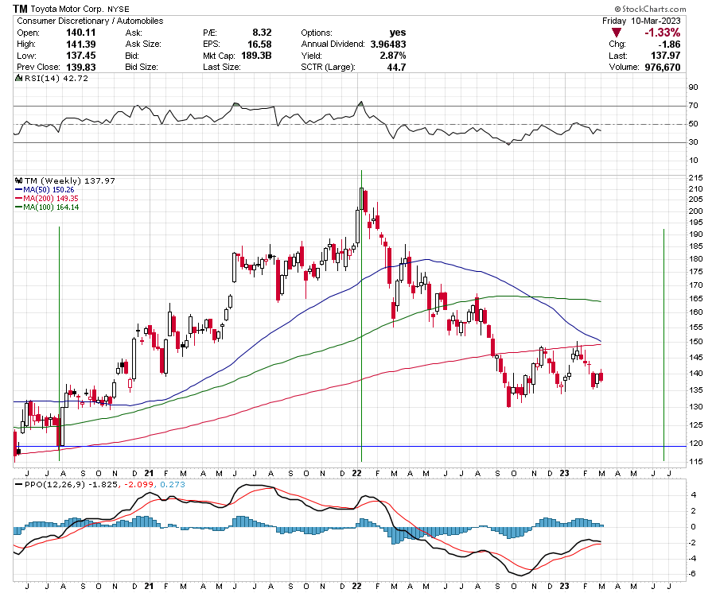Click the EPS value 16.58
Screen dimensions: 716x593
259,45
